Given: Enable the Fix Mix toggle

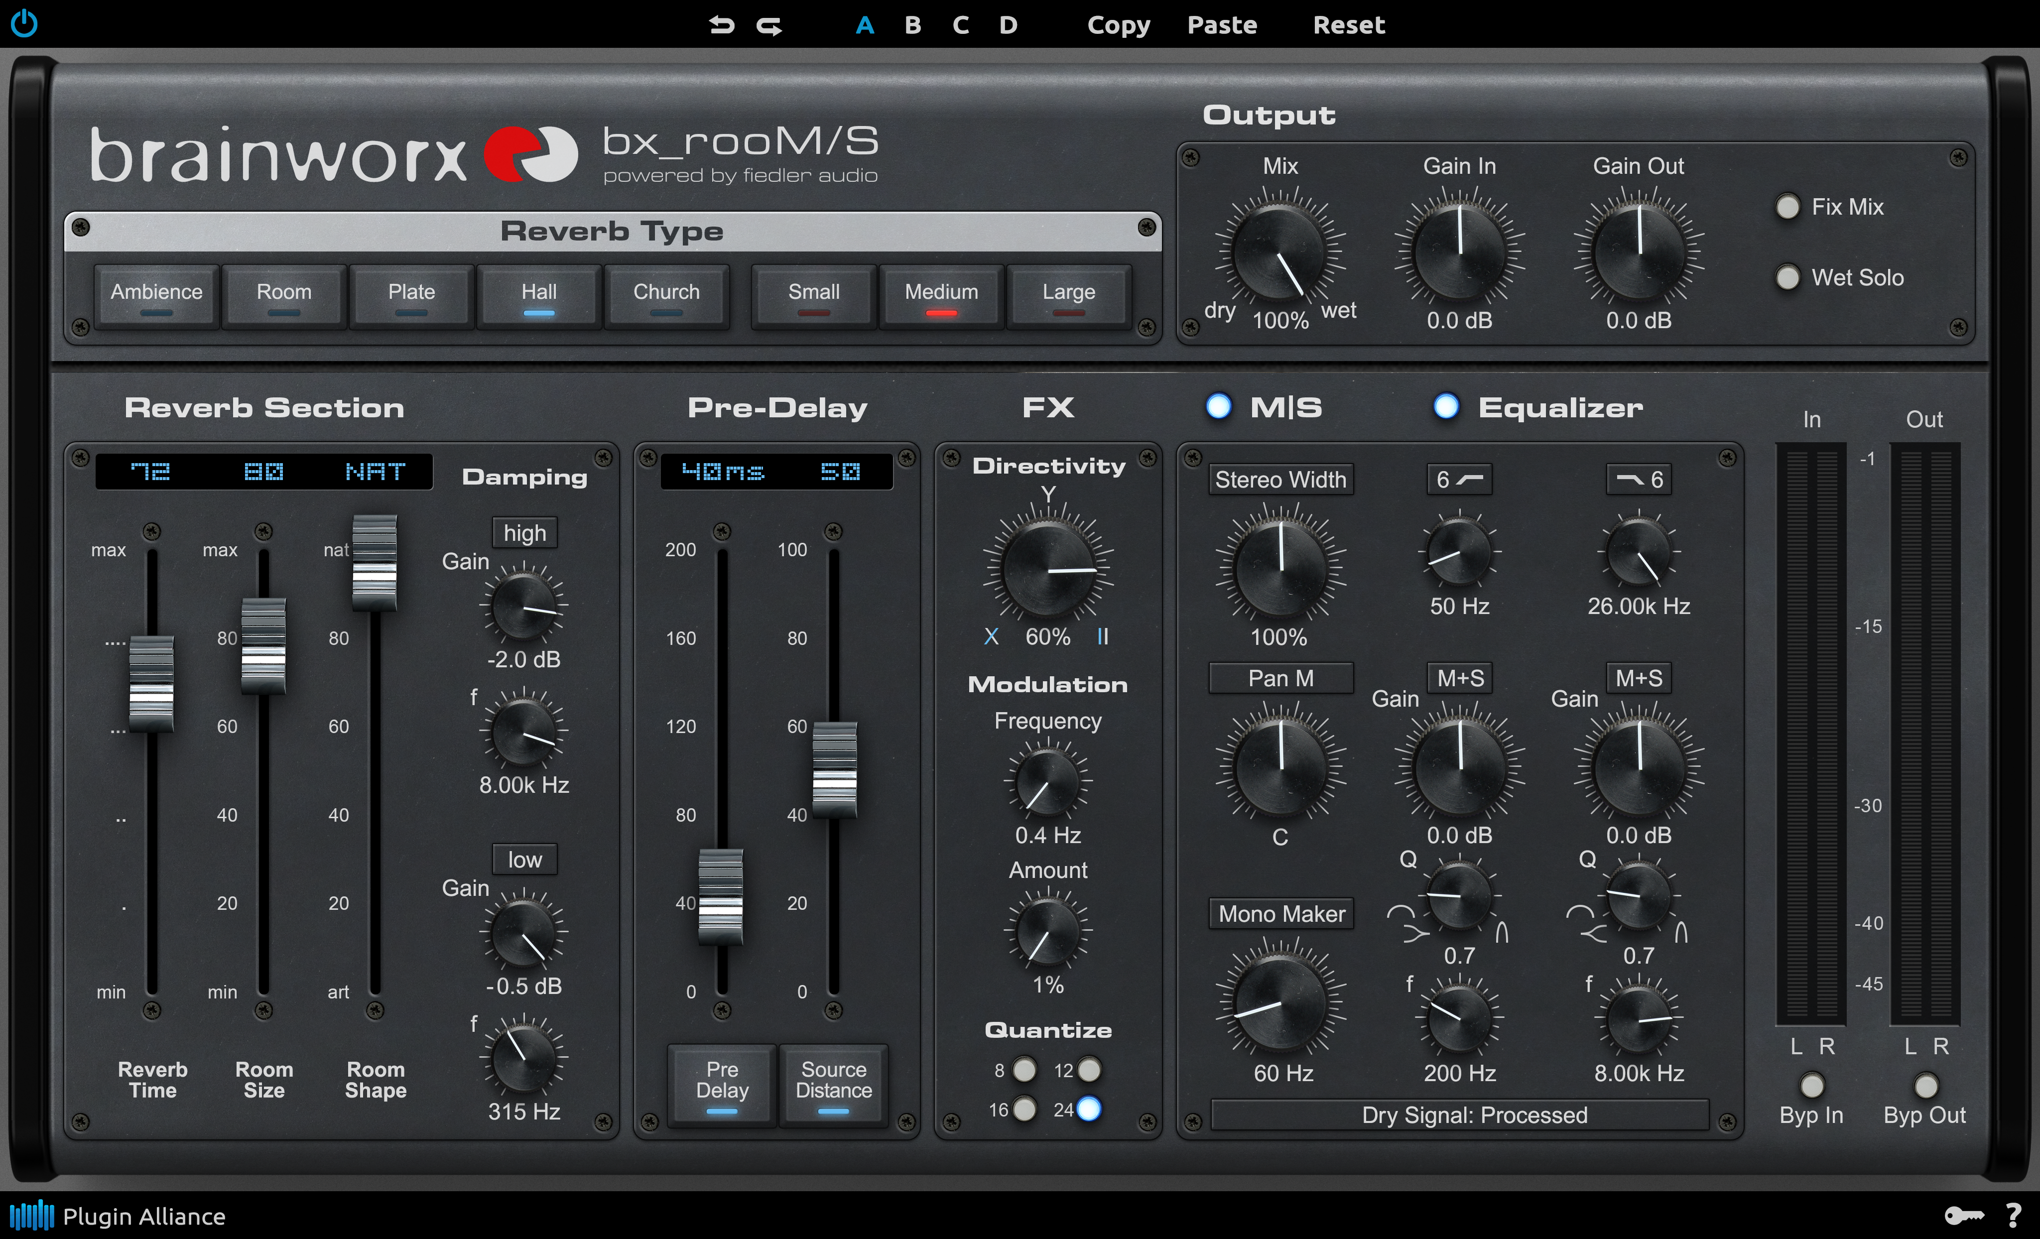Looking at the screenshot, I should [x=1787, y=206].
